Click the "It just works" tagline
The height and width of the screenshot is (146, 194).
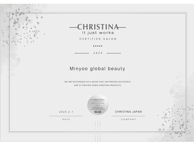(x=98, y=33)
